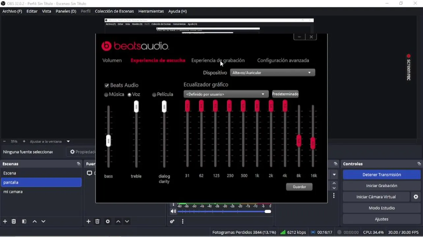Image resolution: width=423 pixels, height=237 pixels.
Task: Open the Colección de Escenas menu
Action: click(x=114, y=11)
